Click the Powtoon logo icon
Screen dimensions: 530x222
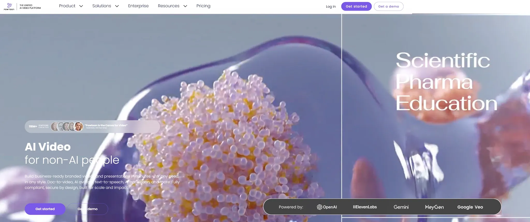click(x=9, y=6)
